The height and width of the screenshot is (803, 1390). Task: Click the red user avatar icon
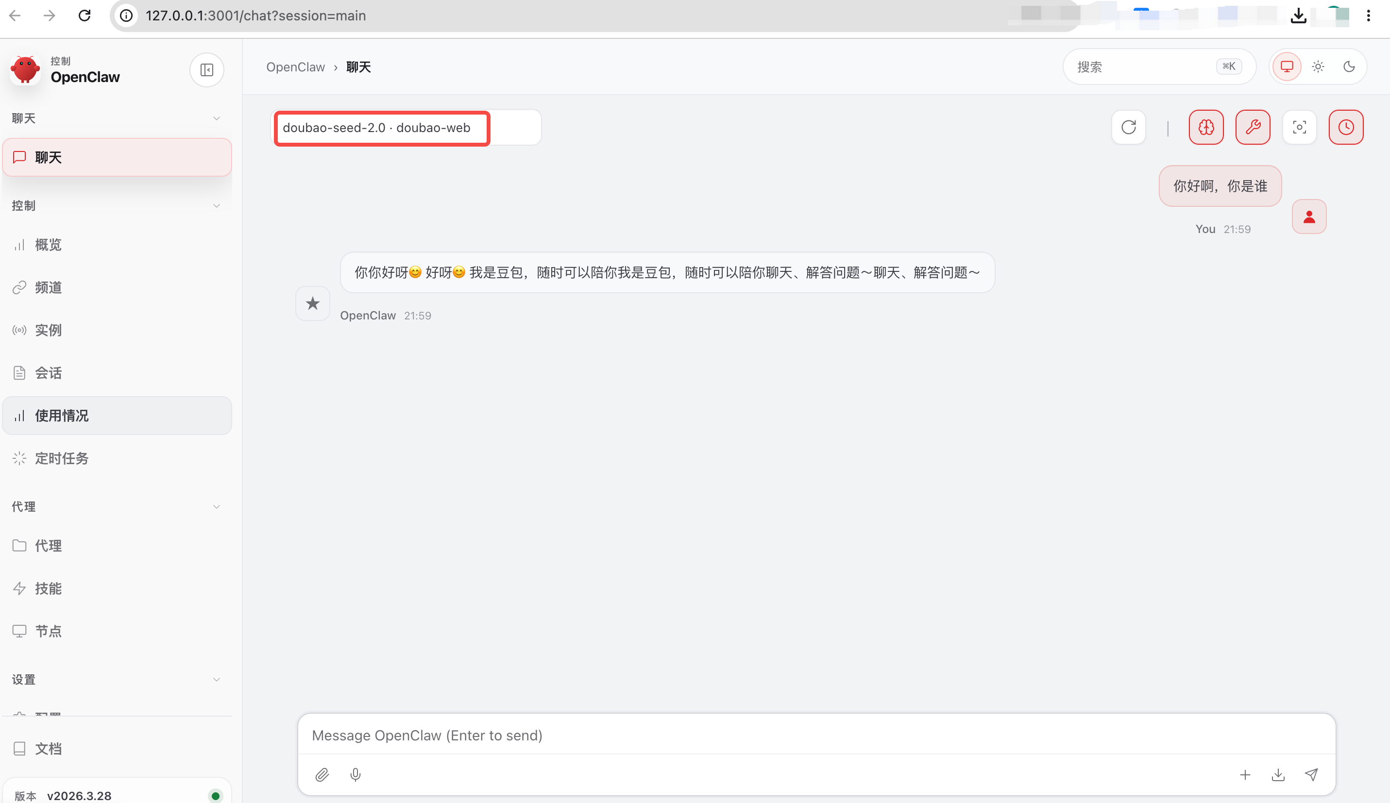click(1309, 217)
